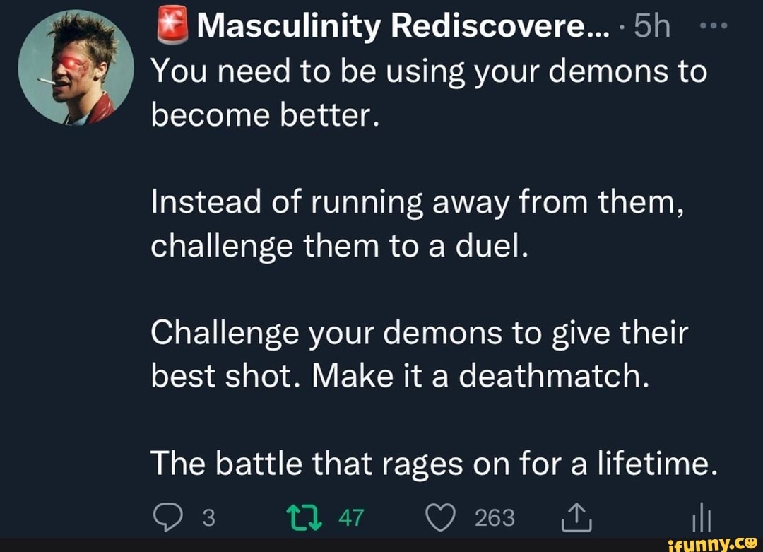763x552 pixels.
Task: Expand tweet details via the 5h timestamp
Action: tap(651, 27)
